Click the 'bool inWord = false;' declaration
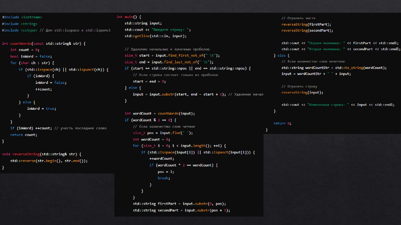Image resolution: width=401 pixels, height=225 pixels. point(31,56)
